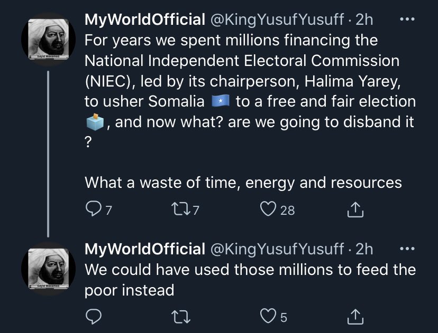Like the first tweet with 28 likes
The width and height of the screenshot is (438, 333).
(x=268, y=209)
